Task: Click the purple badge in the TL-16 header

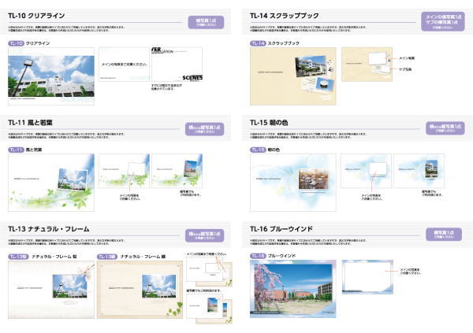Action: click(x=444, y=234)
